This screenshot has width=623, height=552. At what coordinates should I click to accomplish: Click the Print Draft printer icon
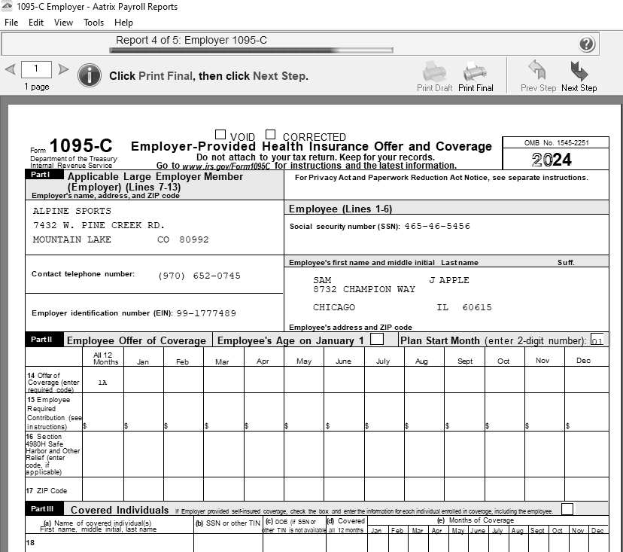pyautogui.click(x=434, y=72)
